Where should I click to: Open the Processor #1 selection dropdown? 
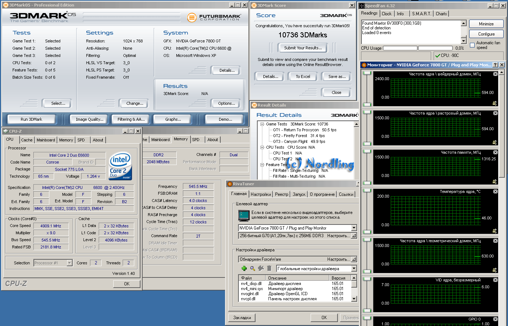(70, 263)
